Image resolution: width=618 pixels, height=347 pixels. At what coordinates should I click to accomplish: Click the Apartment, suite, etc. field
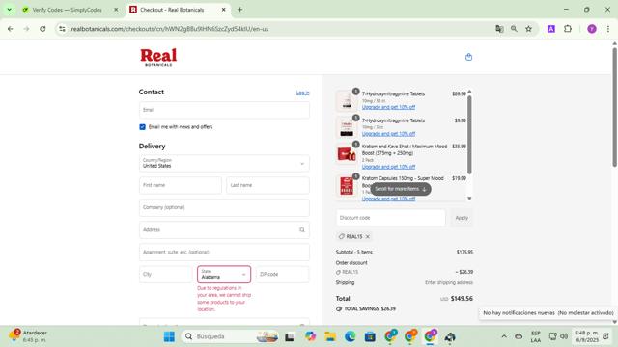224,253
